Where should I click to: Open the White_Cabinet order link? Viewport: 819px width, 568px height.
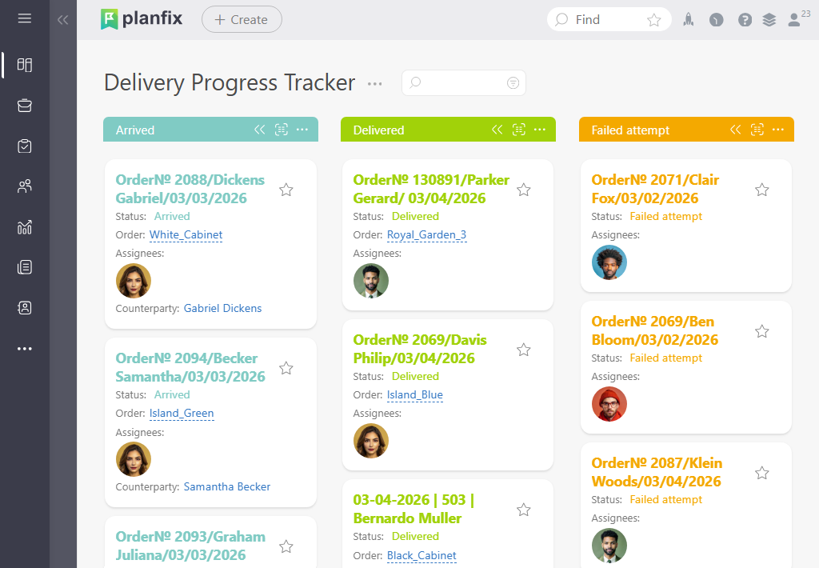tap(186, 234)
